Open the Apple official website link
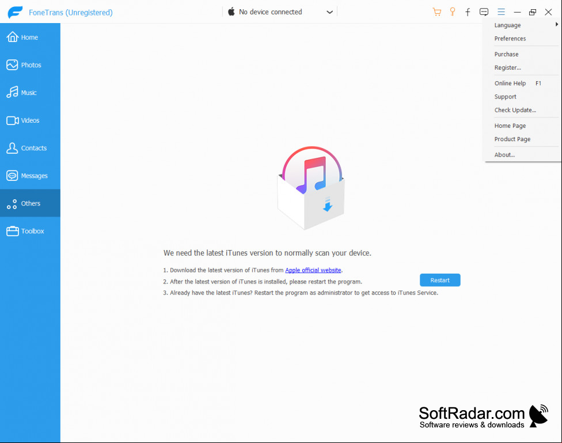This screenshot has height=443, width=562. (313, 270)
